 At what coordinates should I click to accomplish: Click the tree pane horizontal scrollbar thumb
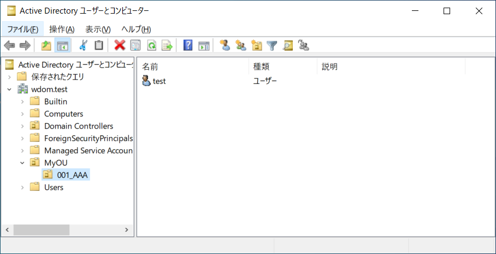(41, 229)
